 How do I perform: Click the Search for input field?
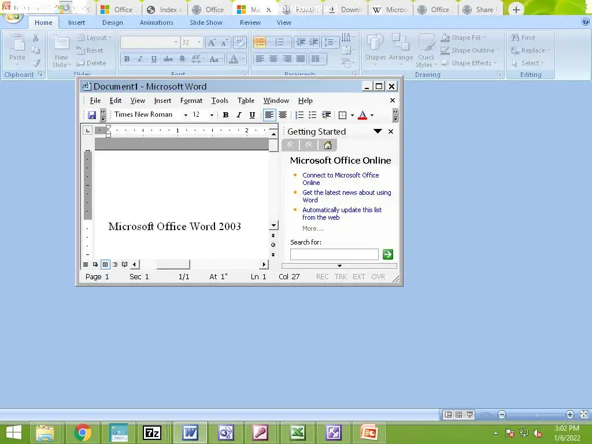point(334,254)
